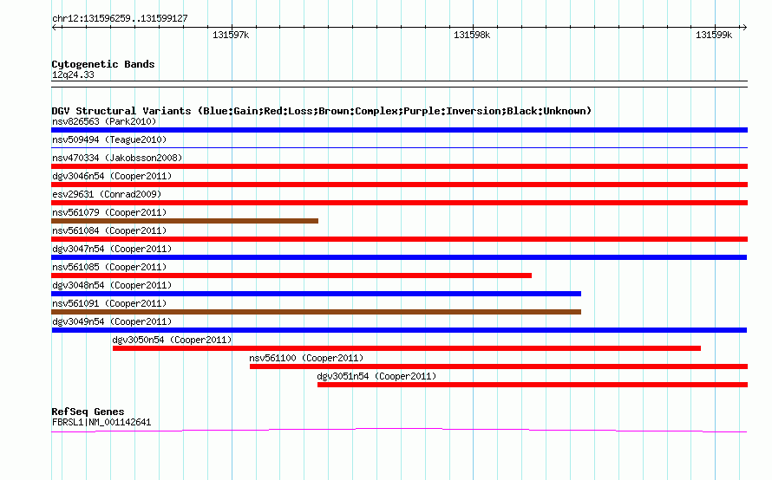
Task: Select the nsv561091 brown complex bar
Action: (x=316, y=312)
